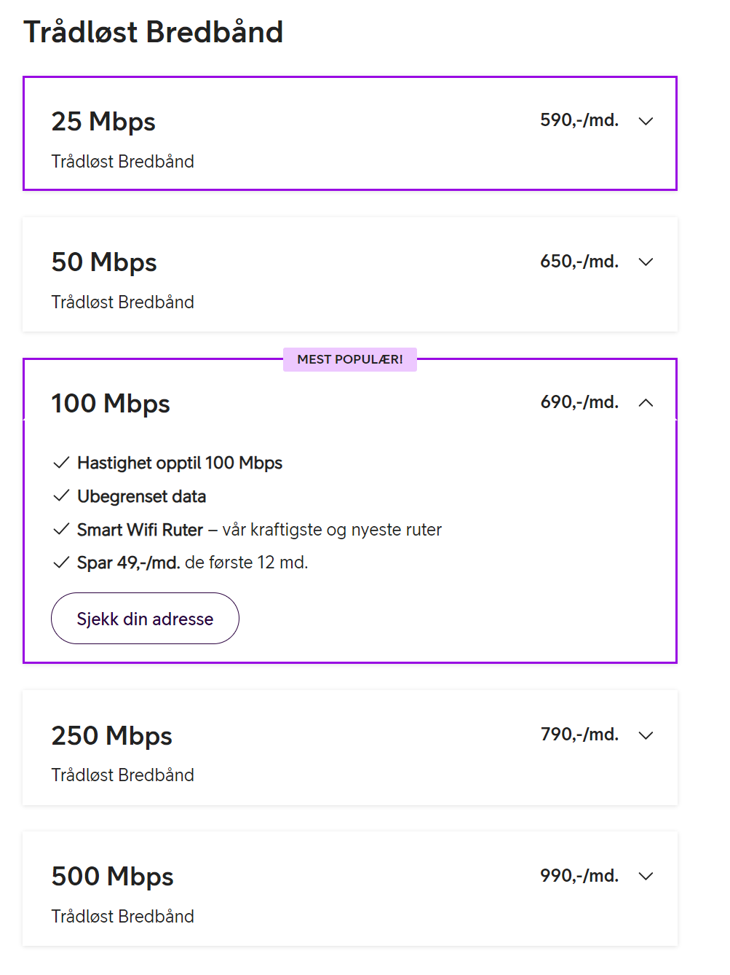
Task: Click the 100 Mbps heading
Action: pos(111,404)
